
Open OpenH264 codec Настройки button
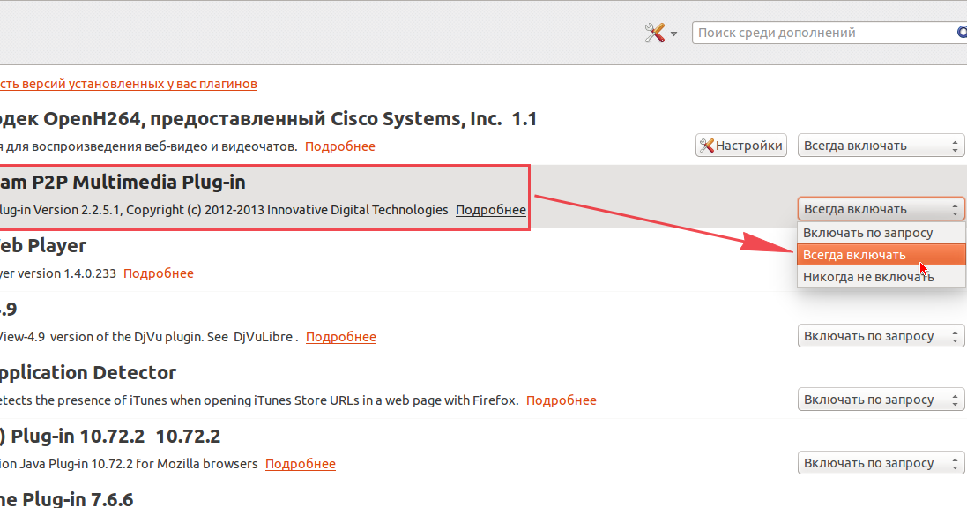[741, 146]
